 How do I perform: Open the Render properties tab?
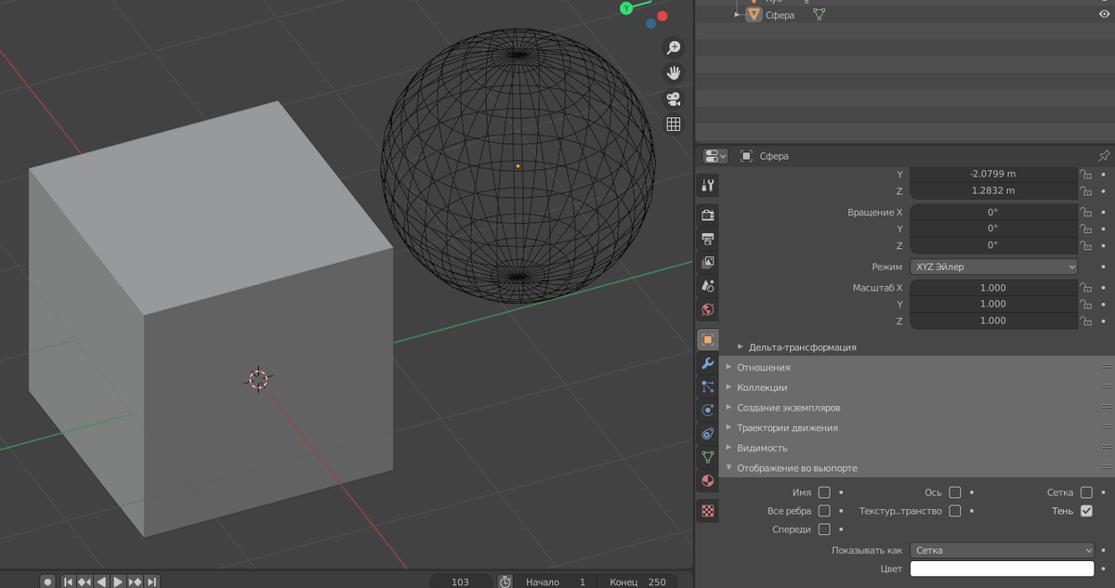pyautogui.click(x=708, y=216)
